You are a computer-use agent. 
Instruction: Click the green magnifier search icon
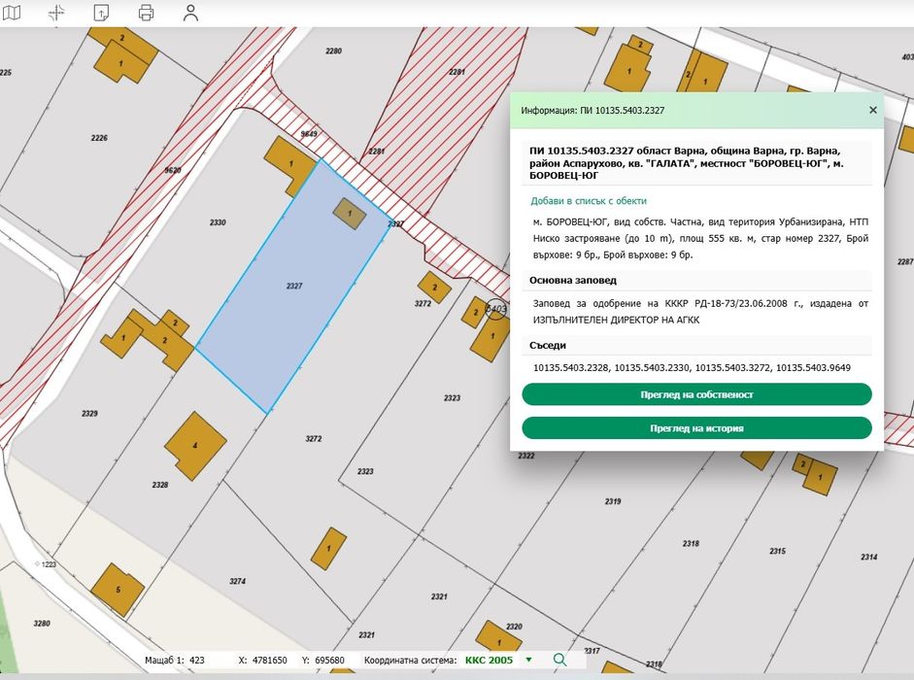pos(559,660)
